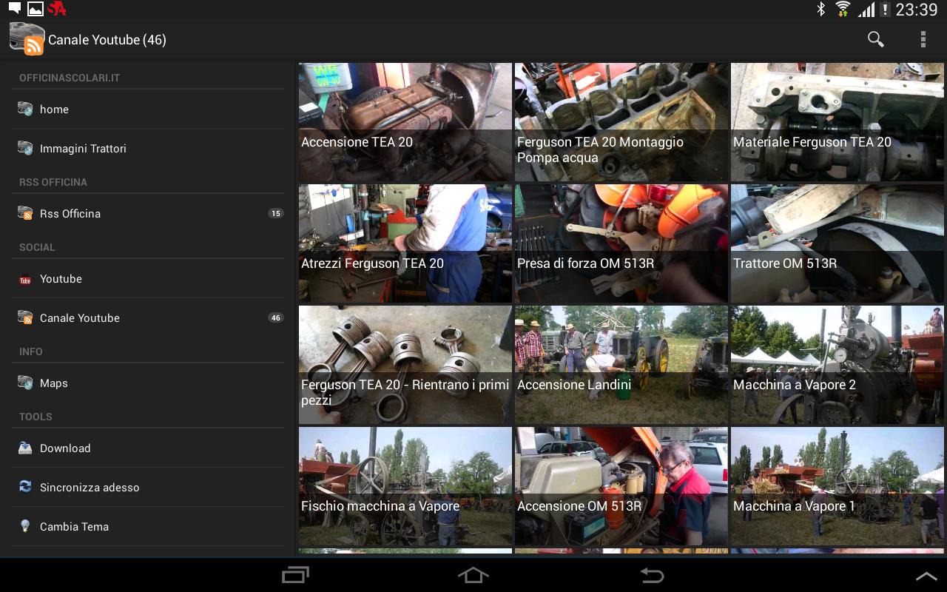Open the Wi-Fi status icon
Screen dimensions: 947x592
tap(843, 10)
